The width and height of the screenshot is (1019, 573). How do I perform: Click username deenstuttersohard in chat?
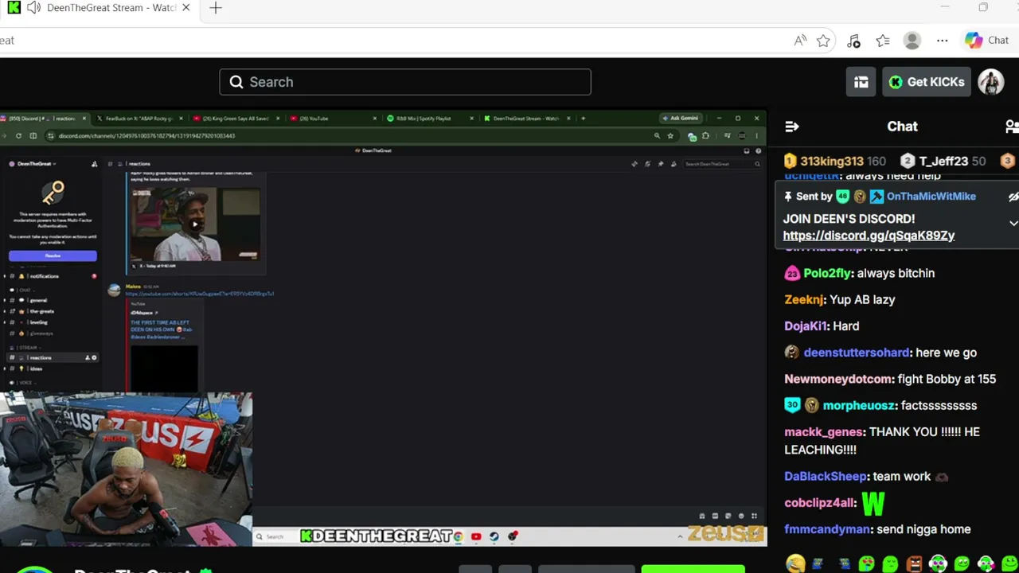[856, 353]
